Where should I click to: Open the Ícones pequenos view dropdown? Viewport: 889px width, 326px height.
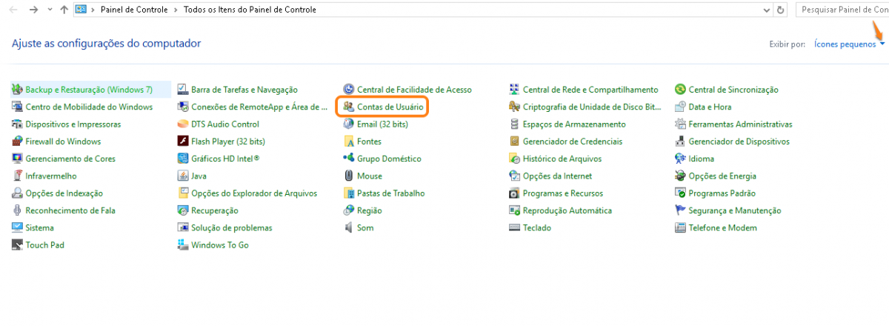point(850,44)
